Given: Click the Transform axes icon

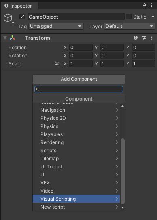Looking at the screenshot, I should tap(13, 38).
